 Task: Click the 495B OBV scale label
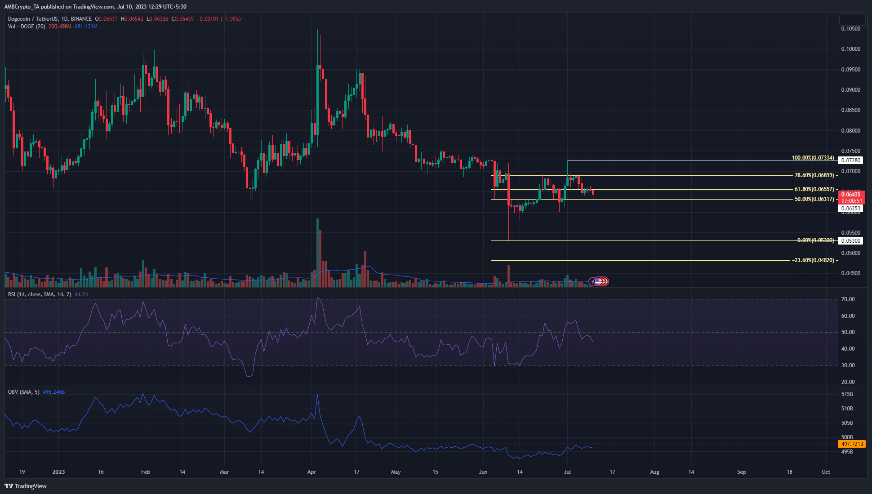click(x=847, y=452)
